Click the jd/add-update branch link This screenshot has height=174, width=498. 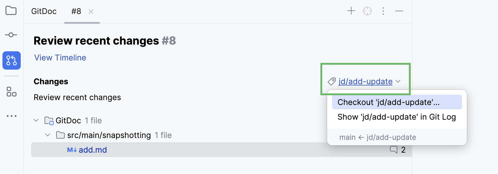[365, 82]
